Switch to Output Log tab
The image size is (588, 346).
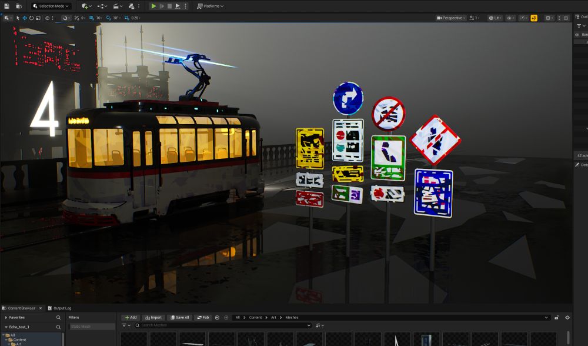pos(59,308)
